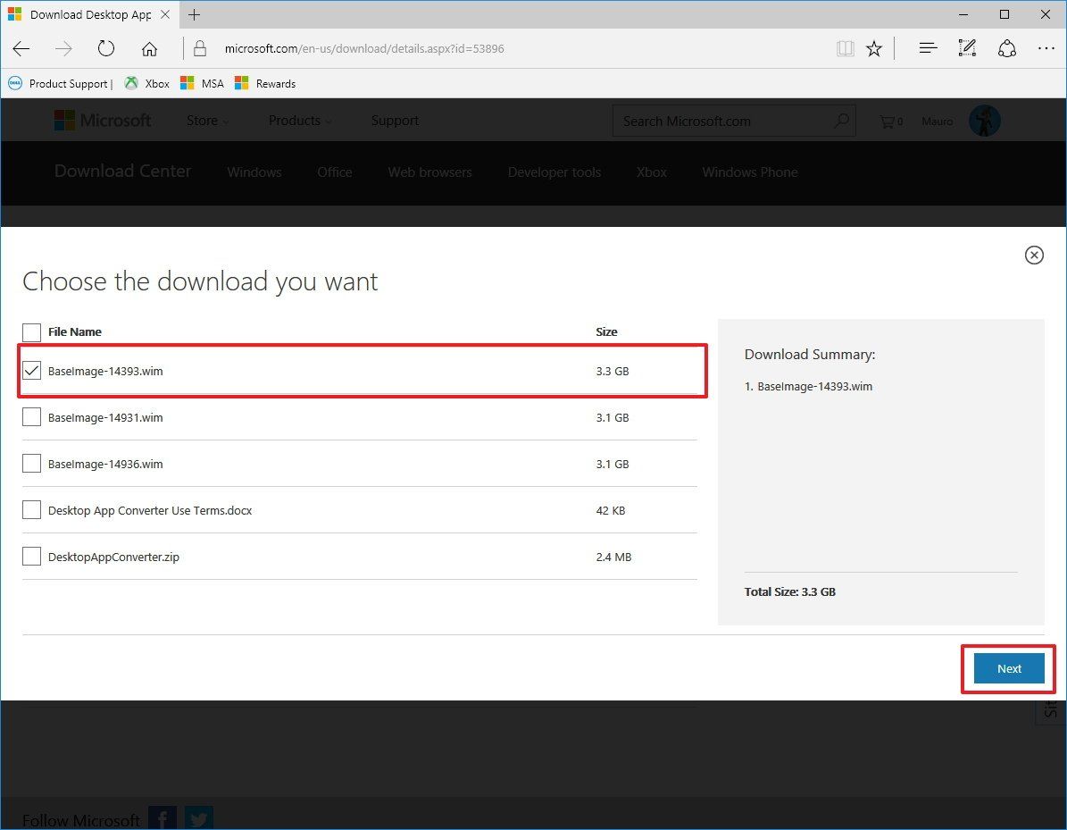Add this page to favorites with the star
Screen dimensions: 1067x830
point(874,48)
